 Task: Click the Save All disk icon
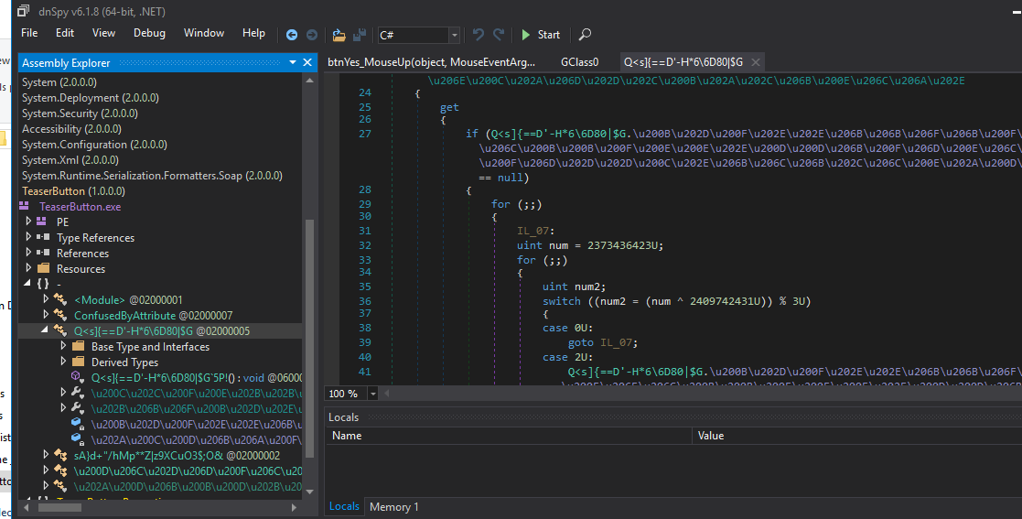pos(360,35)
